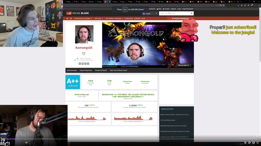Click the fourth social icon under channel views

[x=88, y=64]
